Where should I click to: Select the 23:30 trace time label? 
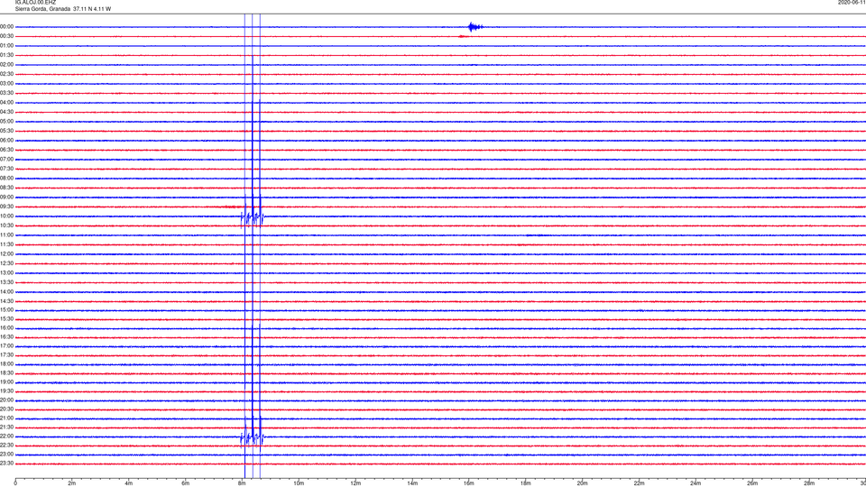click(x=6, y=464)
